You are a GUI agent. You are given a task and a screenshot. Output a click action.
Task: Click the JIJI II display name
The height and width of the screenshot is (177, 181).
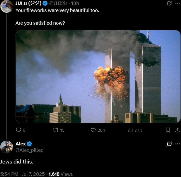[28, 3]
